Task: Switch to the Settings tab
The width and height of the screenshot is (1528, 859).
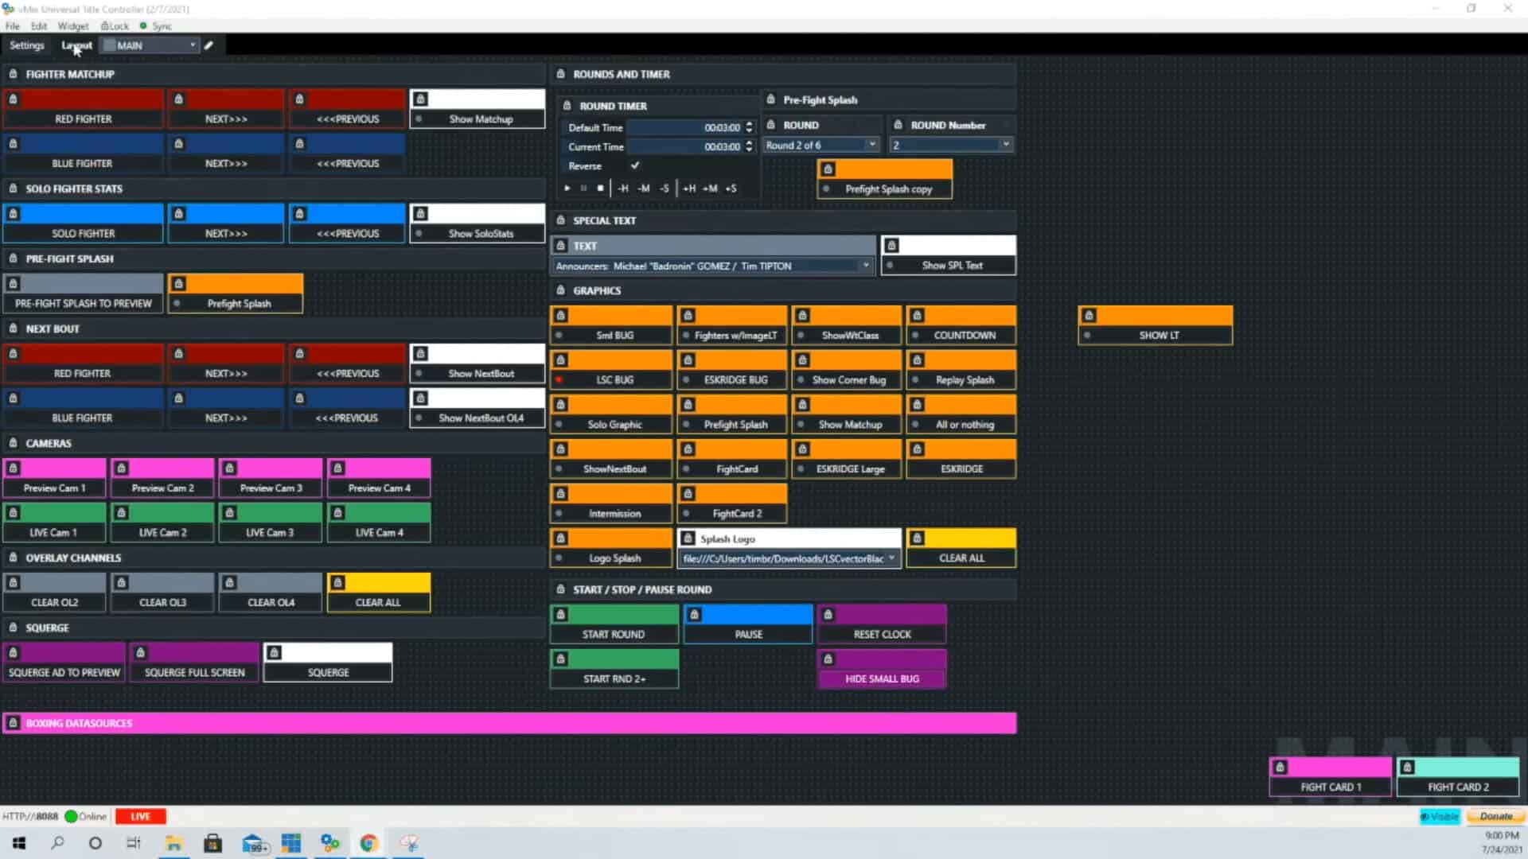Action: pos(26,45)
